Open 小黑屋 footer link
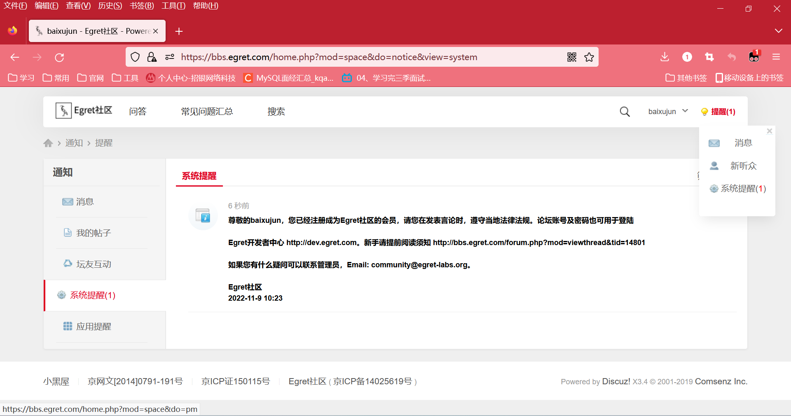The height and width of the screenshot is (416, 791). [x=56, y=381]
